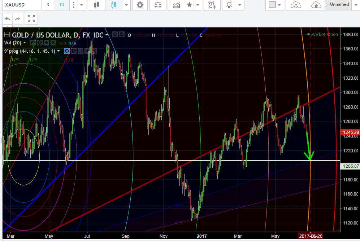Viewport: 360px width, 241px height.
Task: Open the indicators chart icon
Action: click(x=177, y=5)
